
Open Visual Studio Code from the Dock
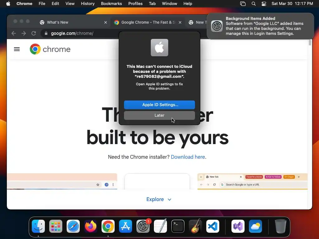(212, 226)
